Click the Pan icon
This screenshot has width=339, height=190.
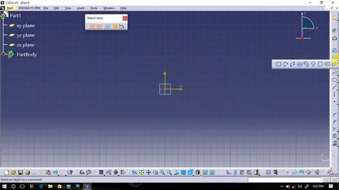pyautogui.click(x=148, y=173)
